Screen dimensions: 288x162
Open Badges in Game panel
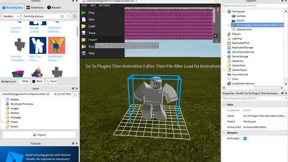[x=12, y=99]
